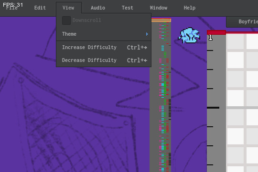Viewport: 258px width, 172px height.
Task: Click the red playhead bar above measure ruler
Action: click(216, 32)
